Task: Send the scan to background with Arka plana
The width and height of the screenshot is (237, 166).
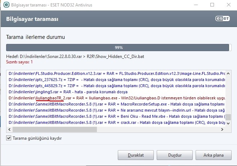Action: pos(214,155)
